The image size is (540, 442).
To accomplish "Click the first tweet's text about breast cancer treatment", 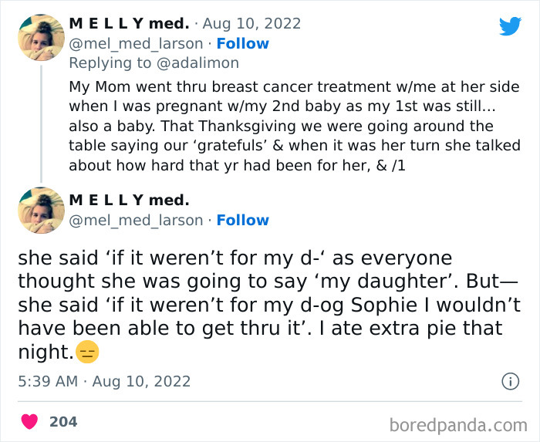I will [293, 126].
